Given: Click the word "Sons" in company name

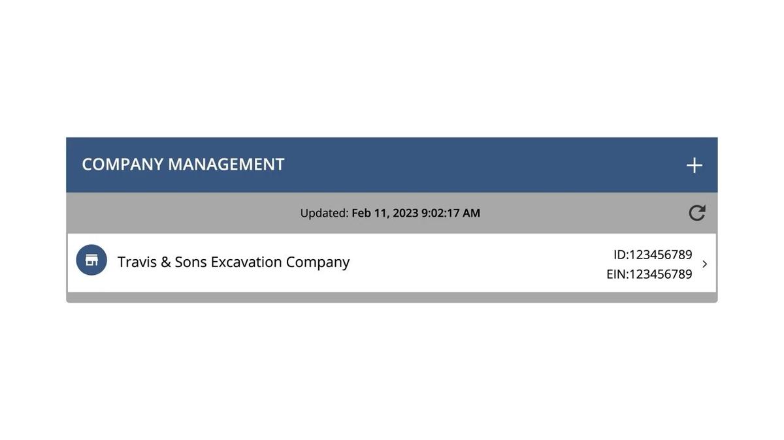Looking at the screenshot, I should pos(190,262).
